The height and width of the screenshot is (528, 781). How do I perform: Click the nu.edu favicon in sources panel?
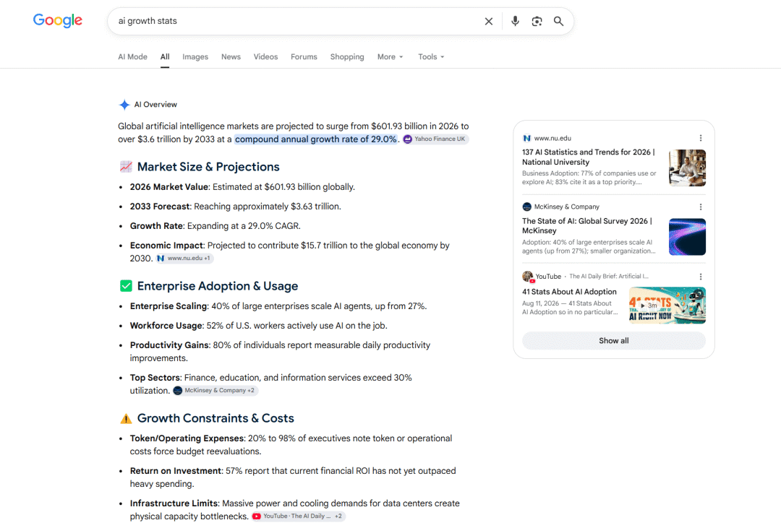[526, 139]
